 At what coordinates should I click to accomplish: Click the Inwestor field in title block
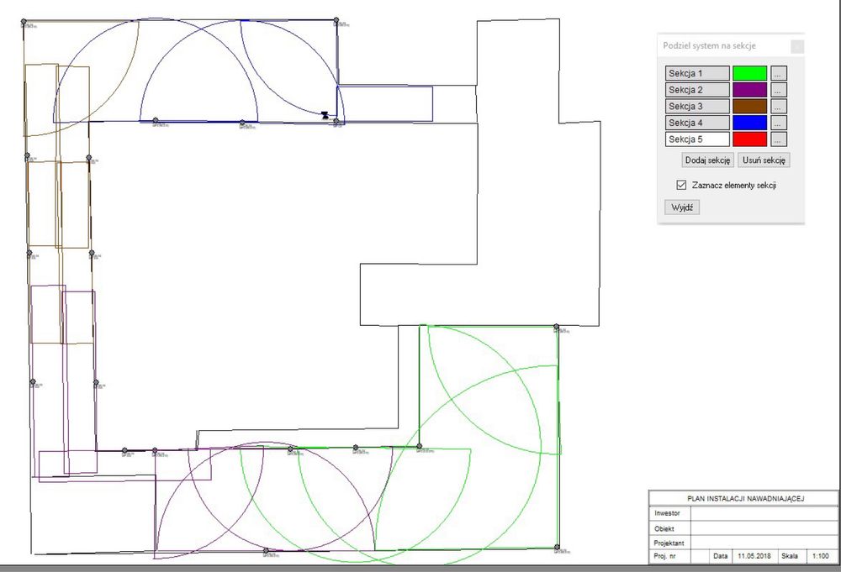pyautogui.click(x=764, y=513)
